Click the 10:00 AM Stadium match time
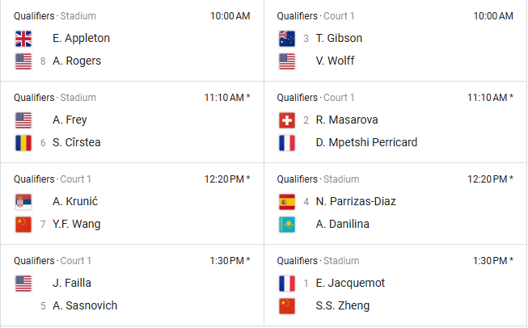Image resolution: width=528 pixels, height=328 pixels. (230, 16)
